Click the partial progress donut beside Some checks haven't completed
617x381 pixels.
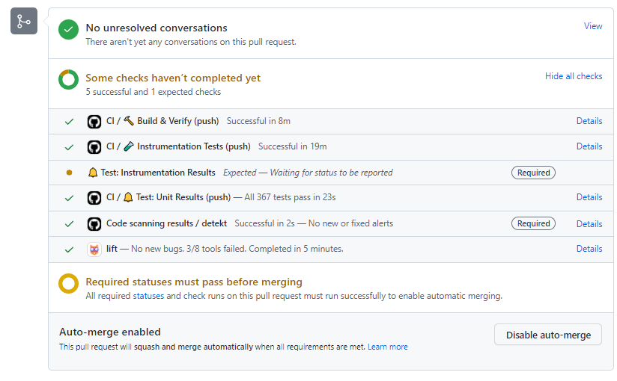pyautogui.click(x=68, y=79)
